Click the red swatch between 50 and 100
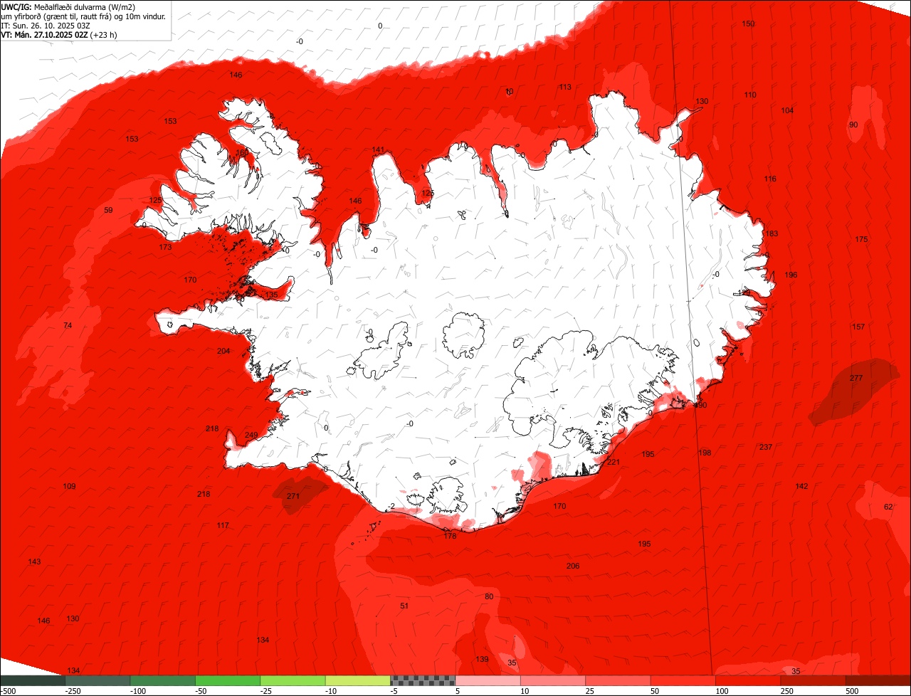 tap(683, 681)
